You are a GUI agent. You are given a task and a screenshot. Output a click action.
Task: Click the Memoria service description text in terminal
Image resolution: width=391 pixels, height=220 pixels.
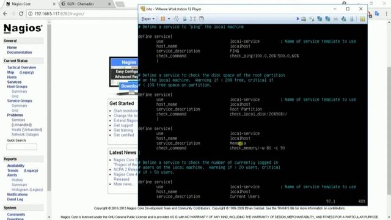238,143
